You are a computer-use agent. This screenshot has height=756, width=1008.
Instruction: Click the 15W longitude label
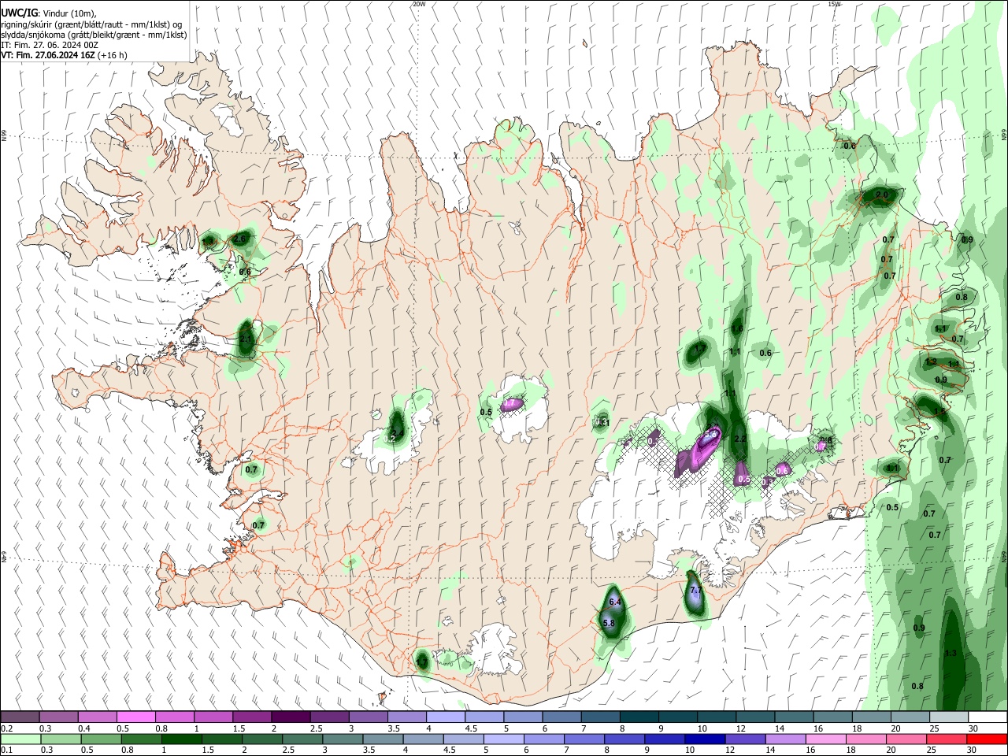coord(834,4)
